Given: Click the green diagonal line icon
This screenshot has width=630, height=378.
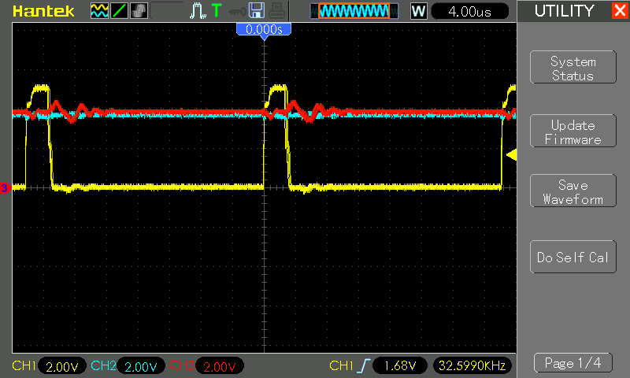Looking at the screenshot, I should 119,11.
